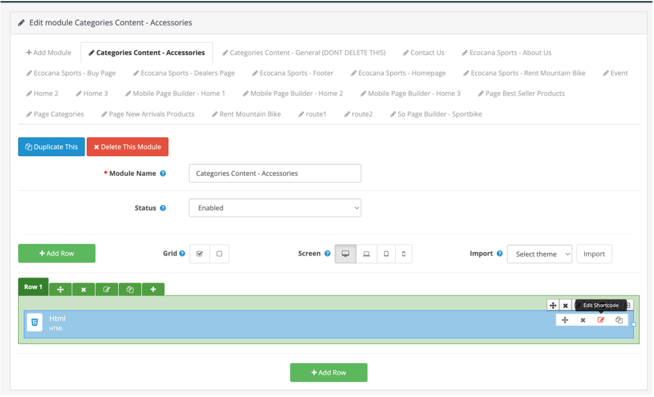Click the red Edit Shortcode icon on Html block
Image resolution: width=654 pixels, height=397 pixels.
[x=601, y=320]
